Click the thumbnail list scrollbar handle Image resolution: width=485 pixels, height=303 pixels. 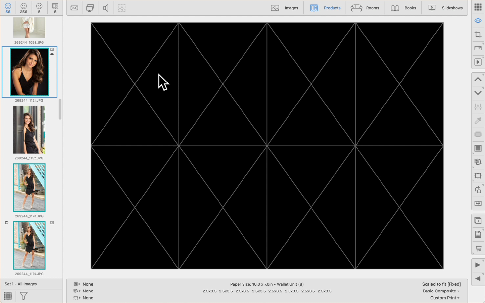tap(60, 109)
